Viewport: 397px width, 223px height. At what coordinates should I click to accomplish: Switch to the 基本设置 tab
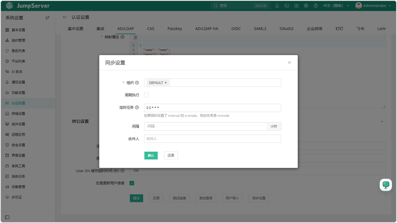click(75, 29)
